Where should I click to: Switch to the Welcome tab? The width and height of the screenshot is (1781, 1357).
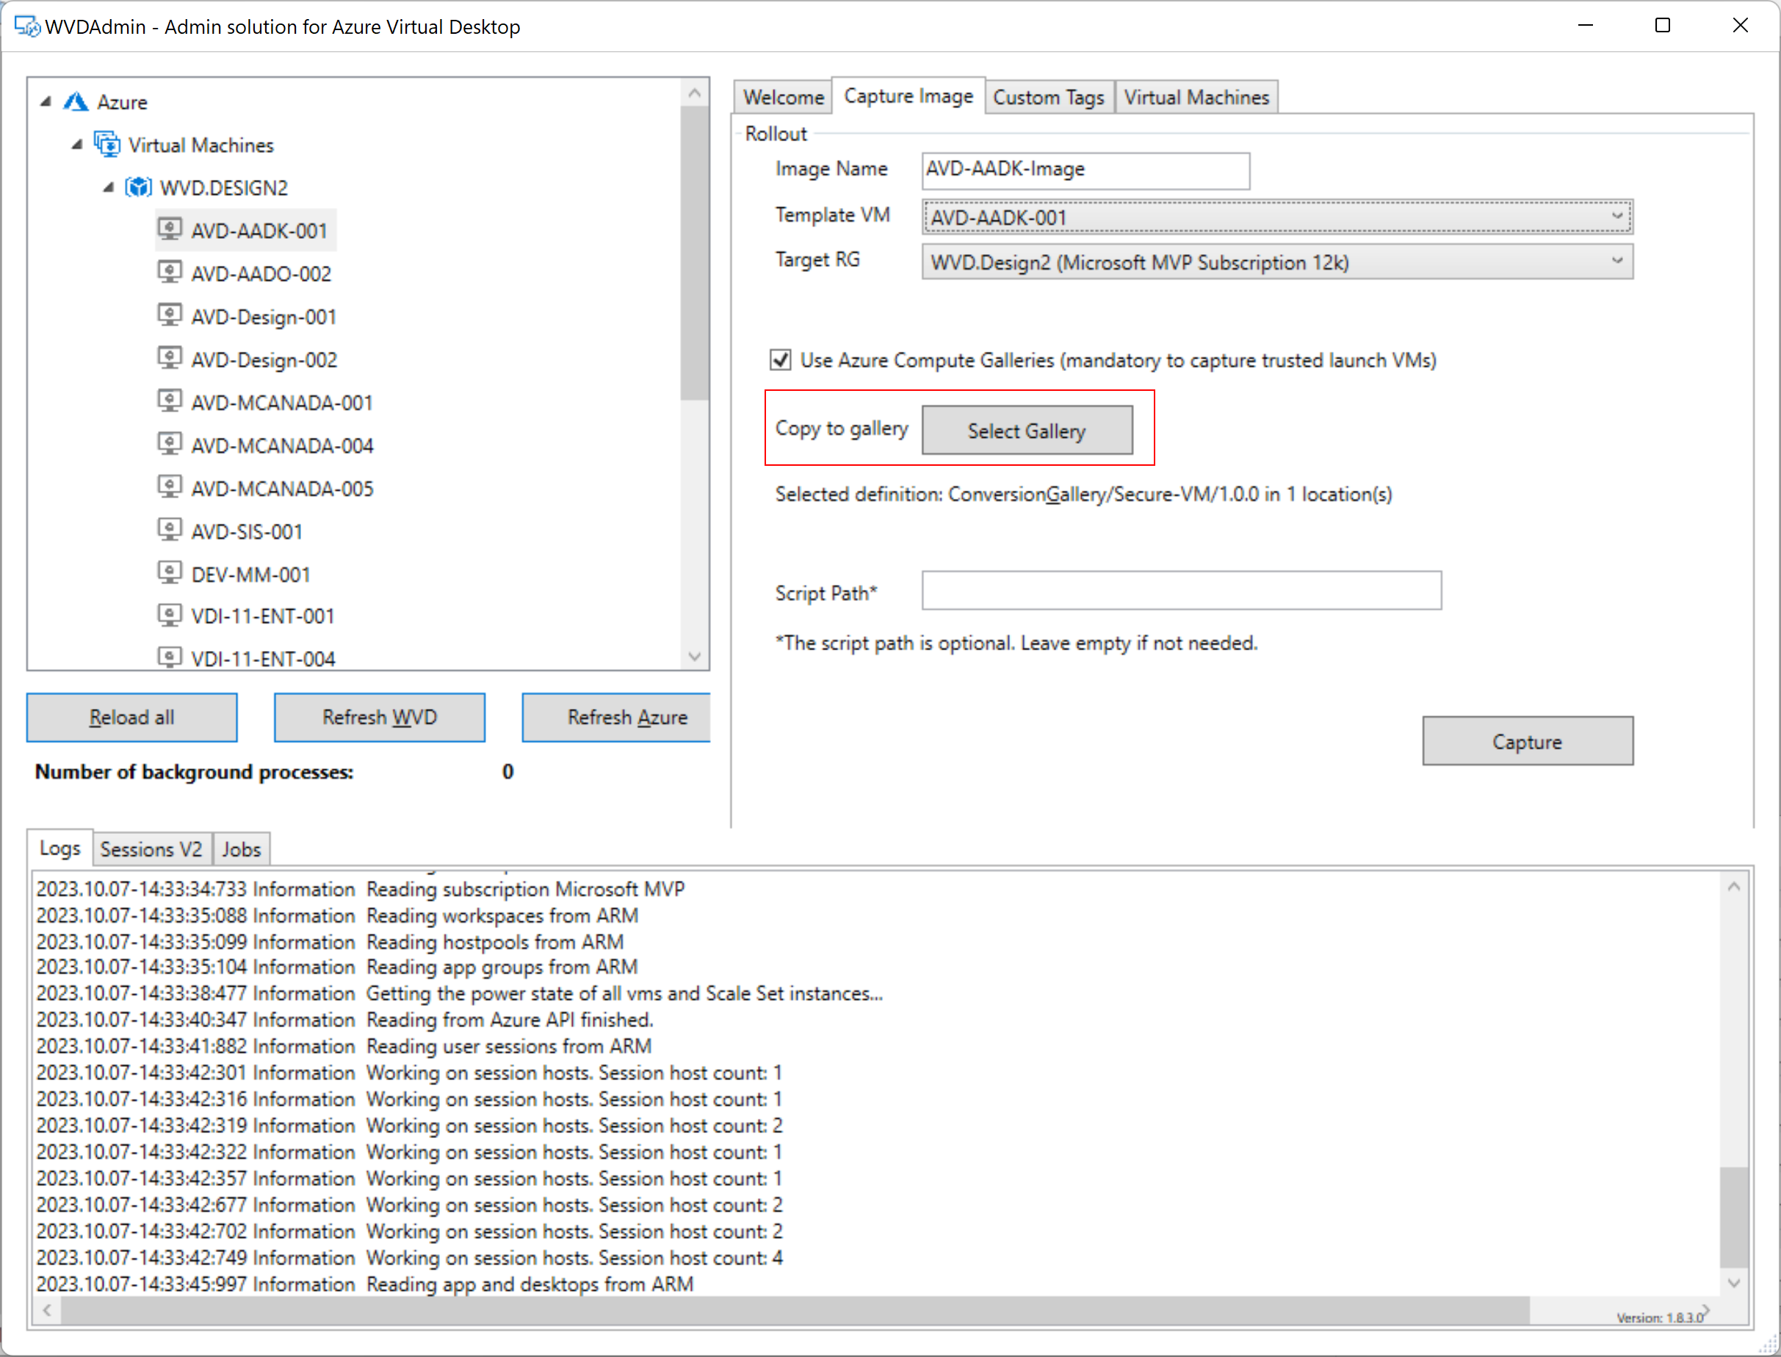click(783, 97)
